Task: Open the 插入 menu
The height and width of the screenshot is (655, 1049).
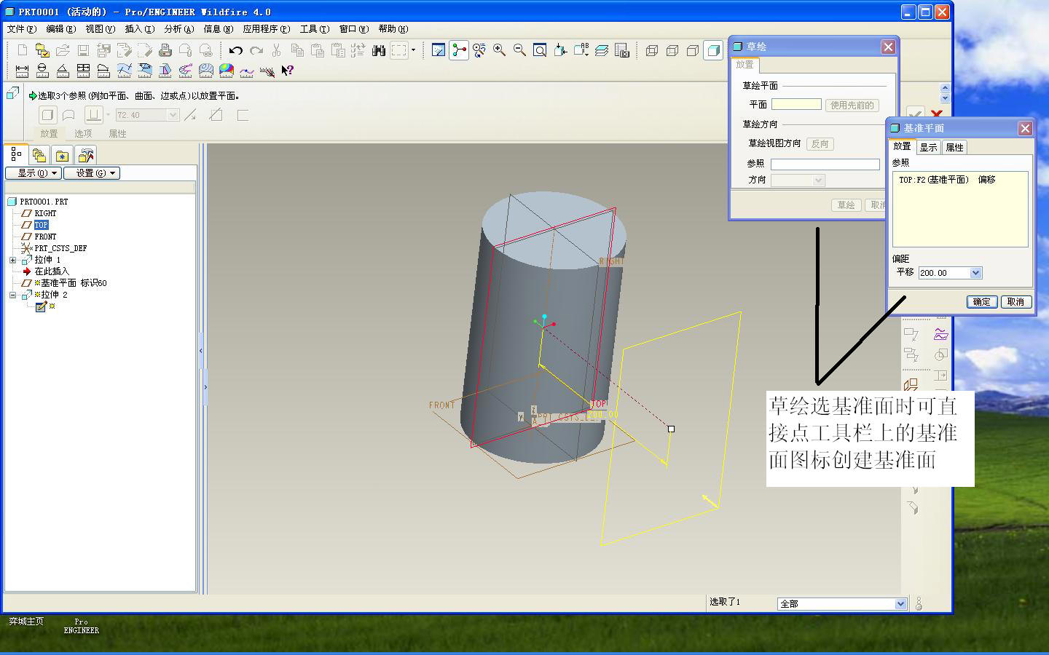Action: click(139, 29)
